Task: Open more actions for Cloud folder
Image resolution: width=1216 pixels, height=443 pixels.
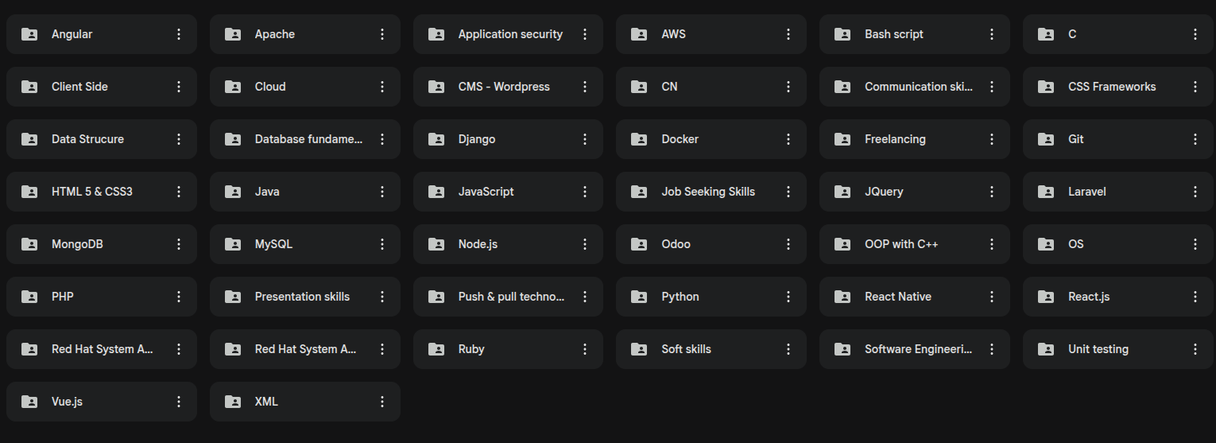Action: pyautogui.click(x=382, y=87)
